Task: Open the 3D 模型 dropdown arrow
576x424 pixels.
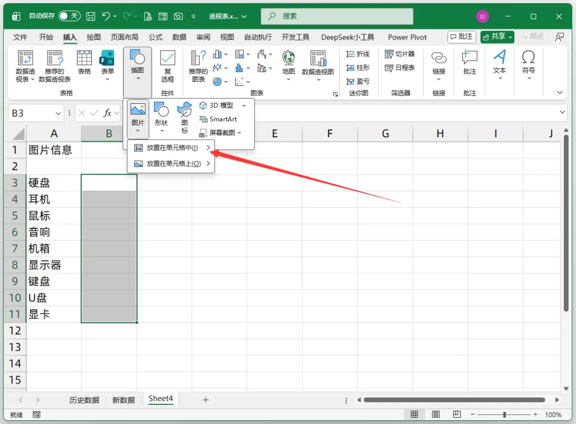Action: [x=244, y=105]
